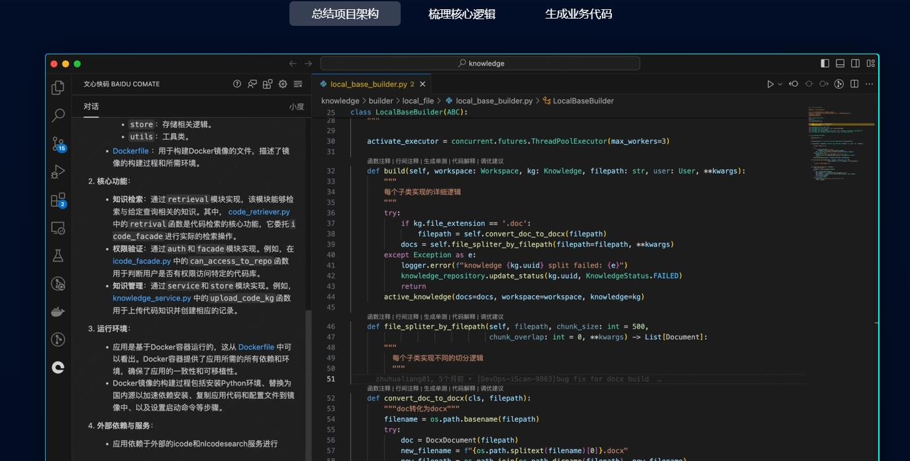Expand the run options dropdown arrow
Image resolution: width=910 pixels, height=461 pixels.
pyautogui.click(x=780, y=84)
